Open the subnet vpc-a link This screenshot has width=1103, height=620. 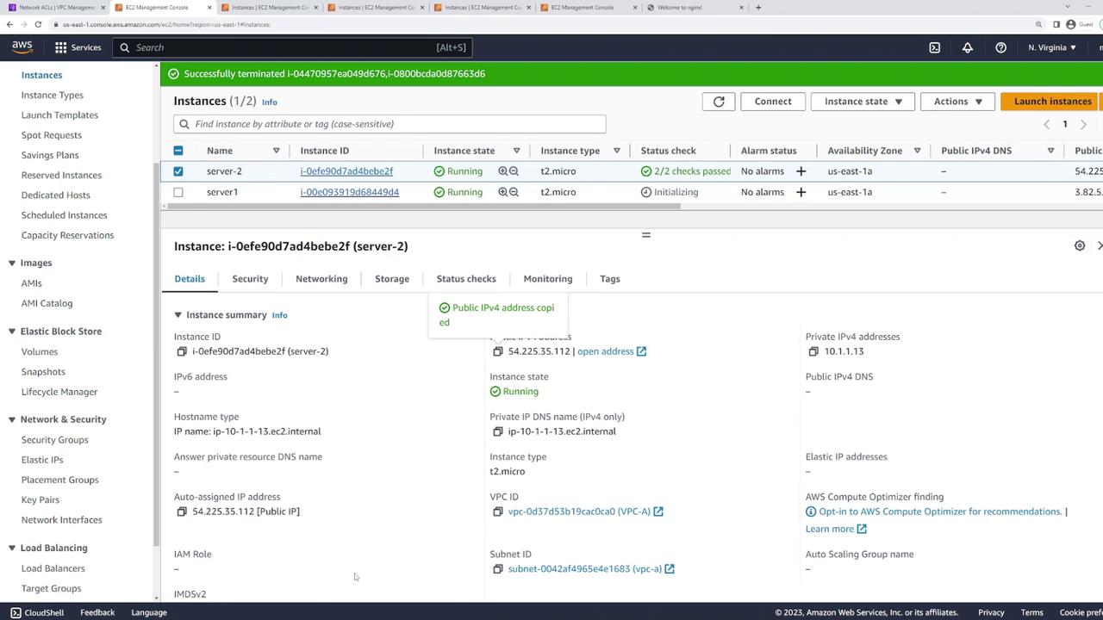coord(591,569)
